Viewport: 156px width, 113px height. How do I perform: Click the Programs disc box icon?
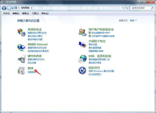point(21,70)
